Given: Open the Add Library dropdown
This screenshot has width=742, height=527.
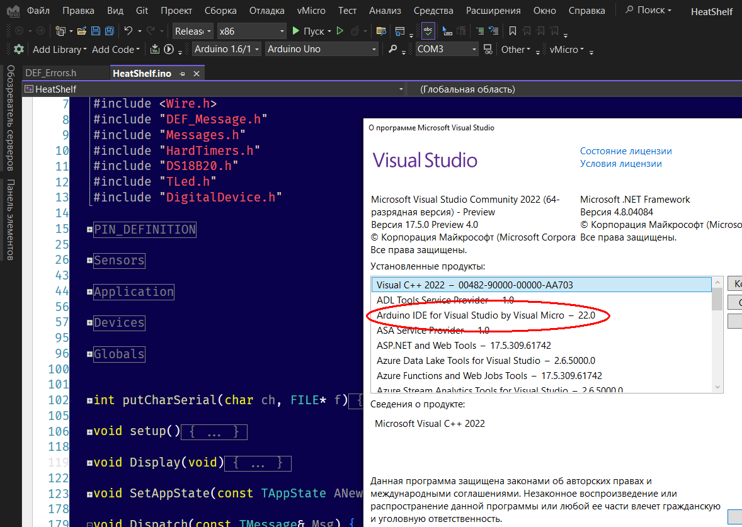Looking at the screenshot, I should (60, 49).
